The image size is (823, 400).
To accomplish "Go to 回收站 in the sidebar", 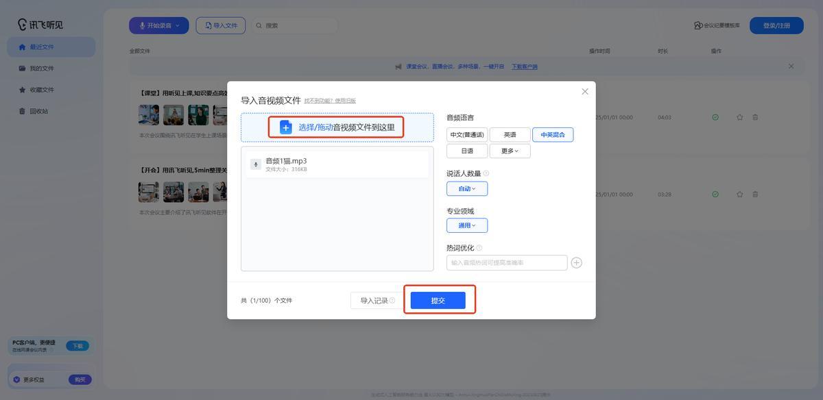I will 38,111.
